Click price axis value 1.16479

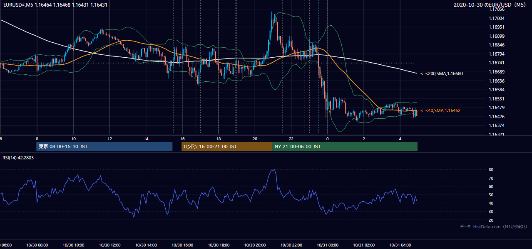pyautogui.click(x=497, y=107)
